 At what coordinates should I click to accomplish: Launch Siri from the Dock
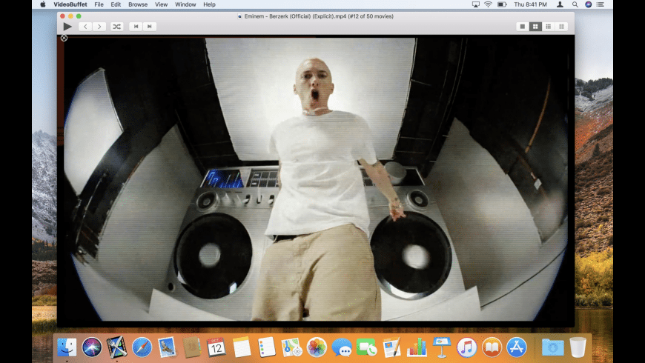pyautogui.click(x=92, y=347)
